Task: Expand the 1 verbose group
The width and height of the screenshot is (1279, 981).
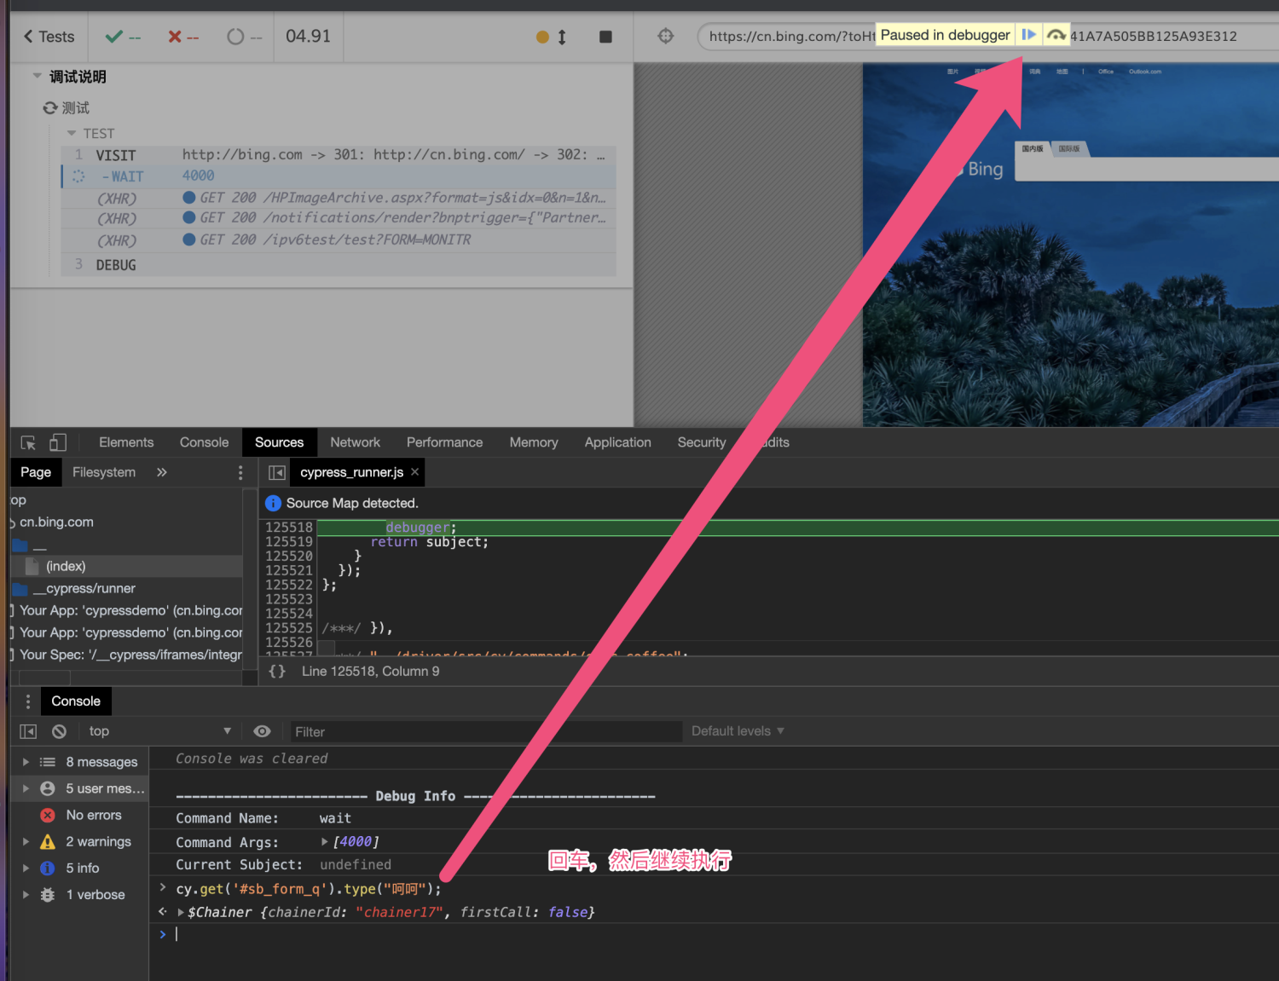Action: pos(26,894)
